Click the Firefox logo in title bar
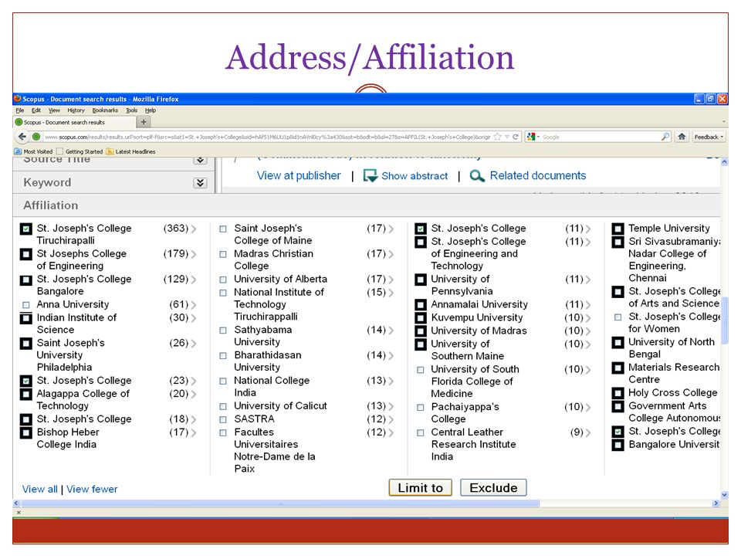This screenshot has height=556, width=741. tap(18, 99)
